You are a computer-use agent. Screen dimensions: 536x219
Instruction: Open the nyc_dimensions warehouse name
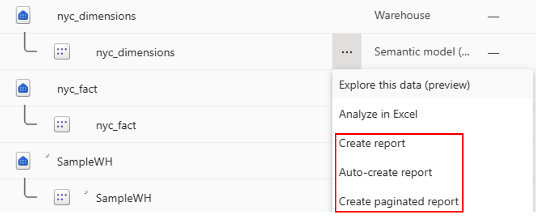coord(96,16)
